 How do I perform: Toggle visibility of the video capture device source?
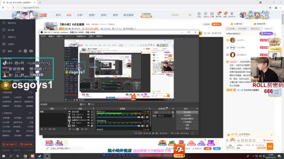click(88, 117)
